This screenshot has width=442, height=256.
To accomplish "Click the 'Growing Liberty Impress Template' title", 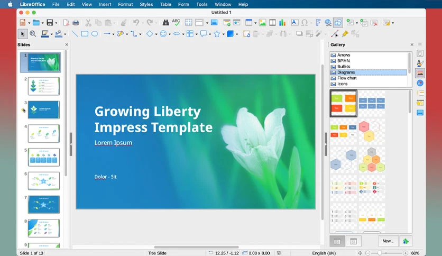I will click(x=153, y=119).
